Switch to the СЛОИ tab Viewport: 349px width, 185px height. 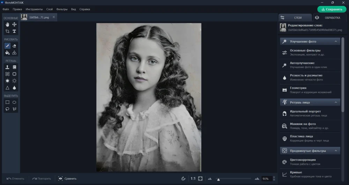(295, 17)
